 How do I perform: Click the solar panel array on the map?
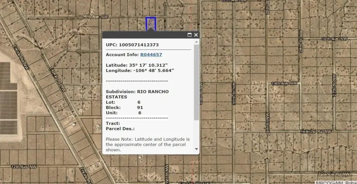[x=8, y=98]
